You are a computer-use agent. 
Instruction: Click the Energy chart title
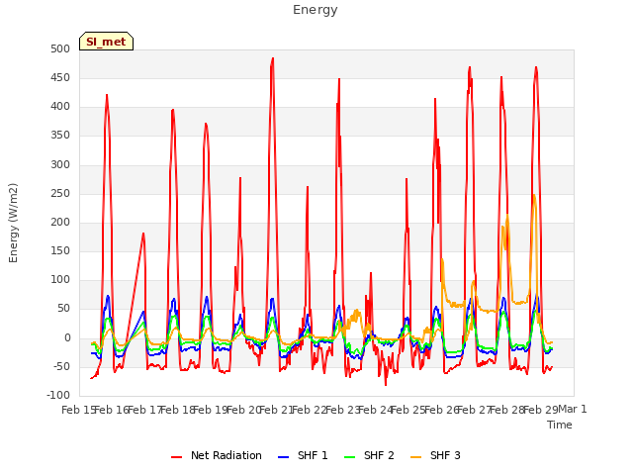pos(316,10)
